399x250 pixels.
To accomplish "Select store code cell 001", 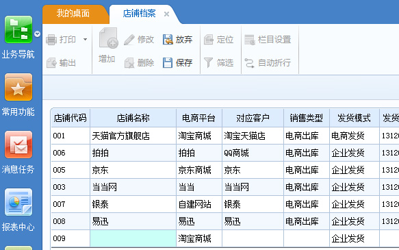I will [70, 136].
